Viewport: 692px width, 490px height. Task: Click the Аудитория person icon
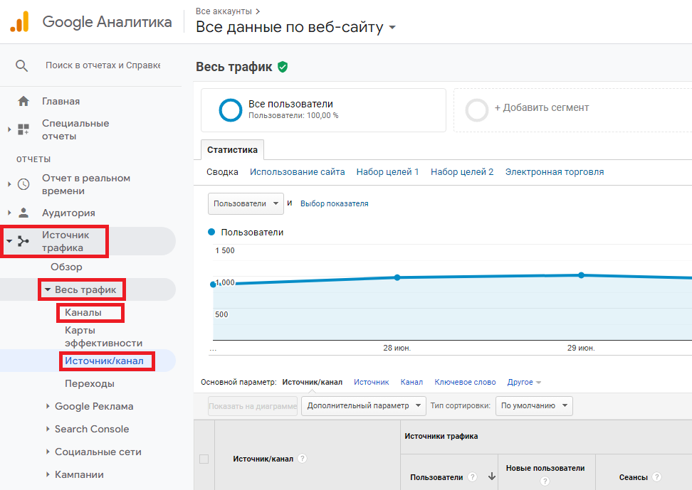[x=23, y=213]
